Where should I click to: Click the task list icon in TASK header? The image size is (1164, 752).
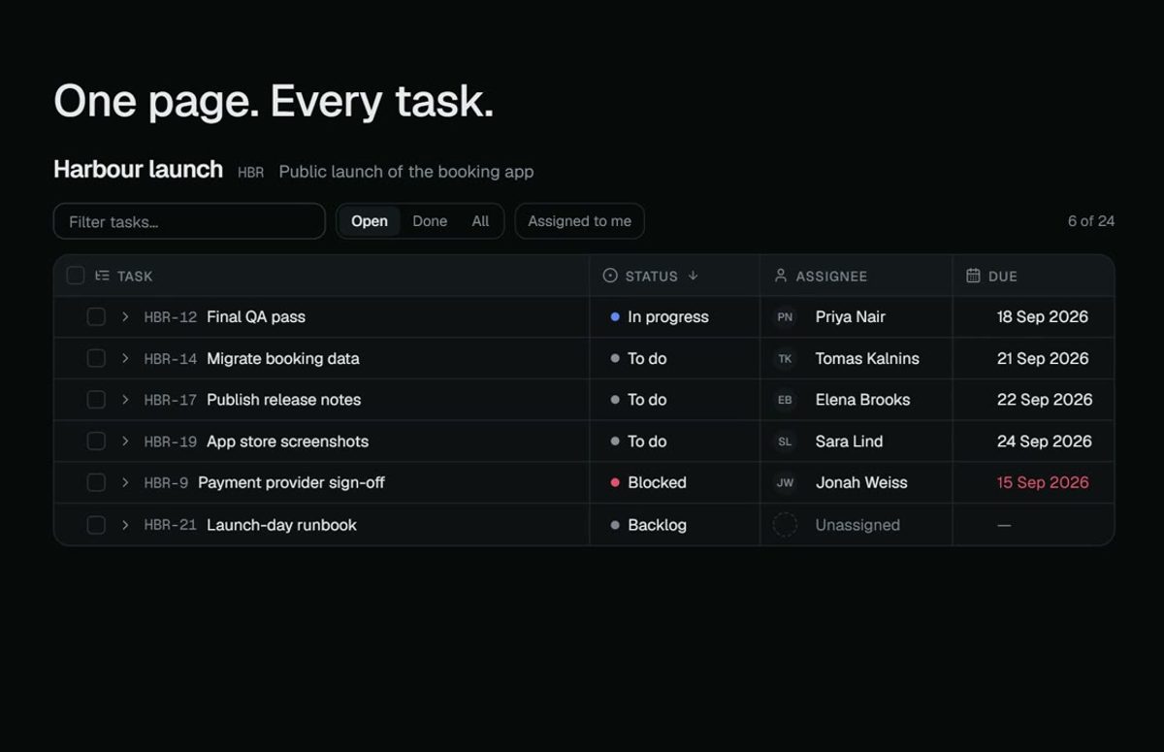pos(102,277)
